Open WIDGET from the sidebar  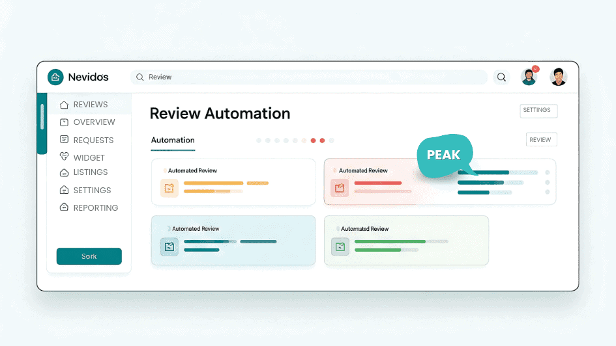[89, 158]
